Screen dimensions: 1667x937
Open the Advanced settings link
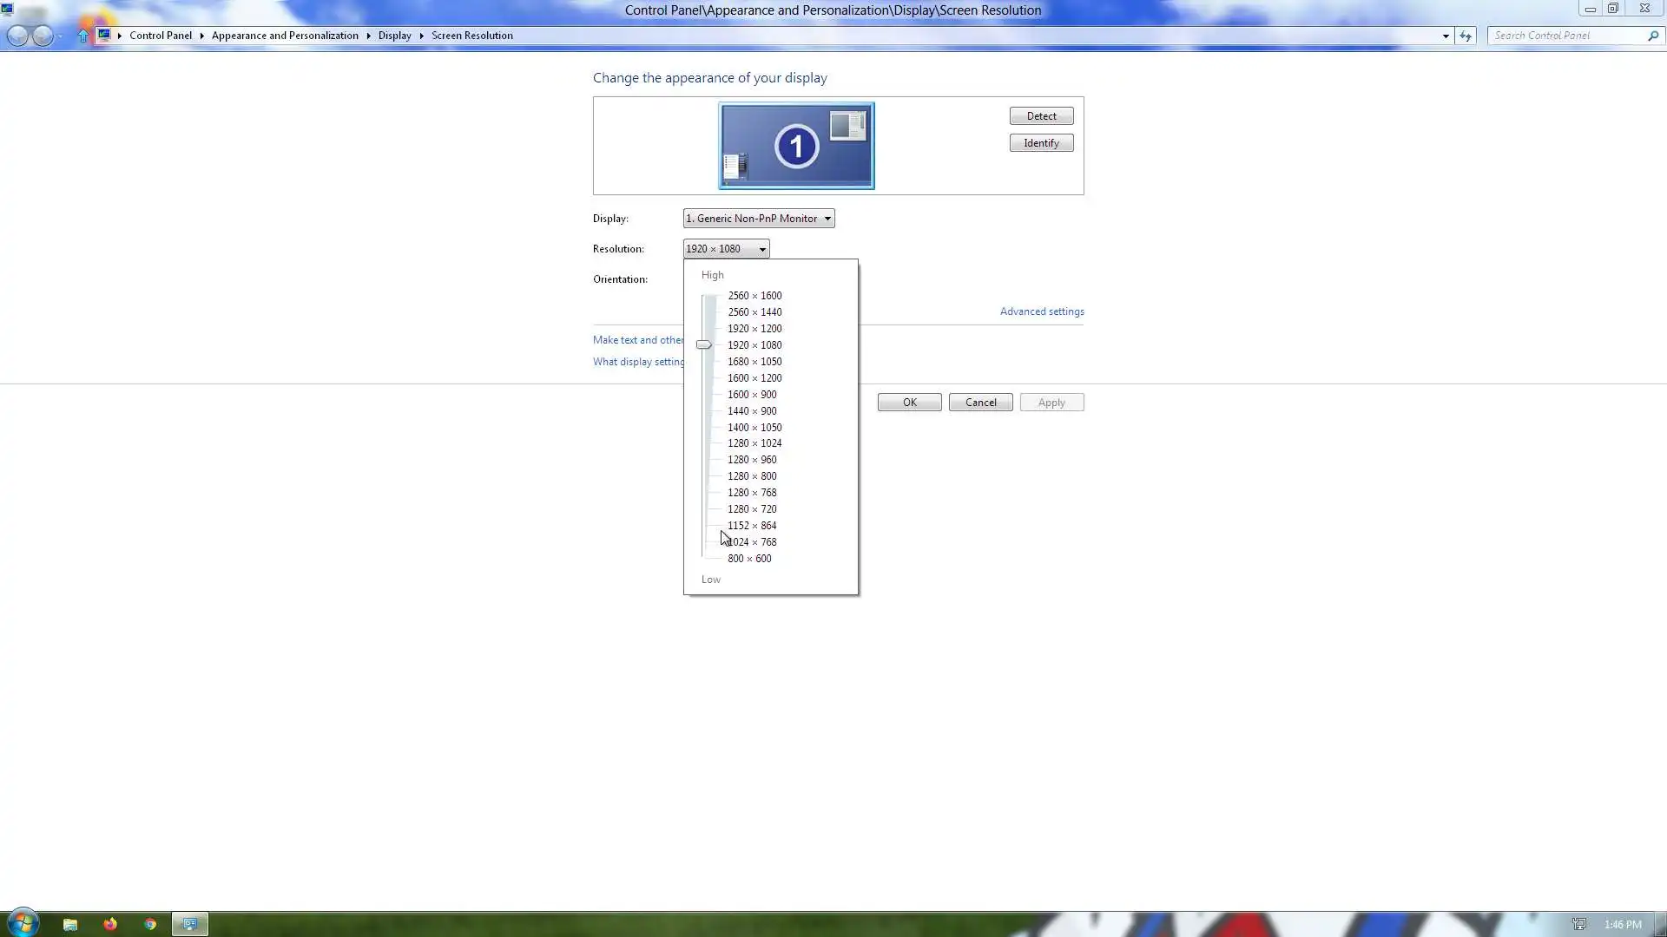coord(1041,311)
